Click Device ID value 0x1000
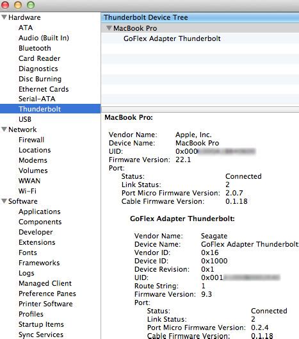The image size is (299, 339). click(214, 261)
